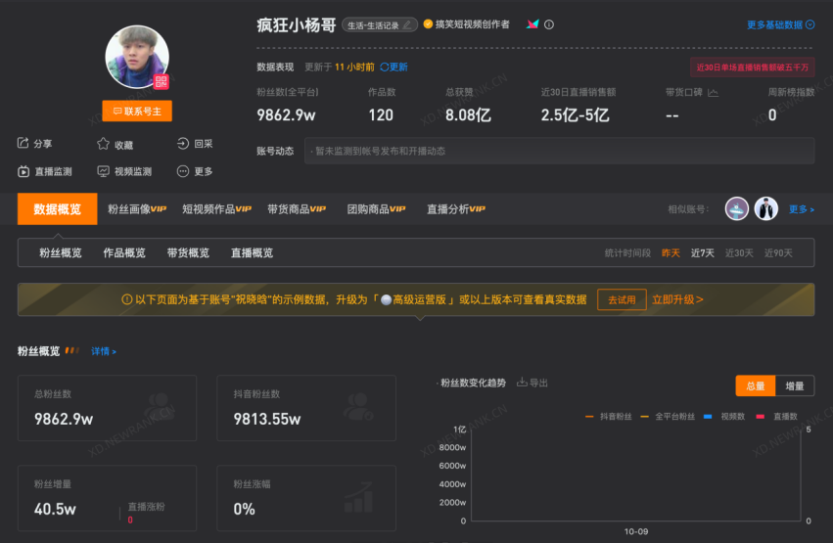Select 近7天 time range

(702, 253)
